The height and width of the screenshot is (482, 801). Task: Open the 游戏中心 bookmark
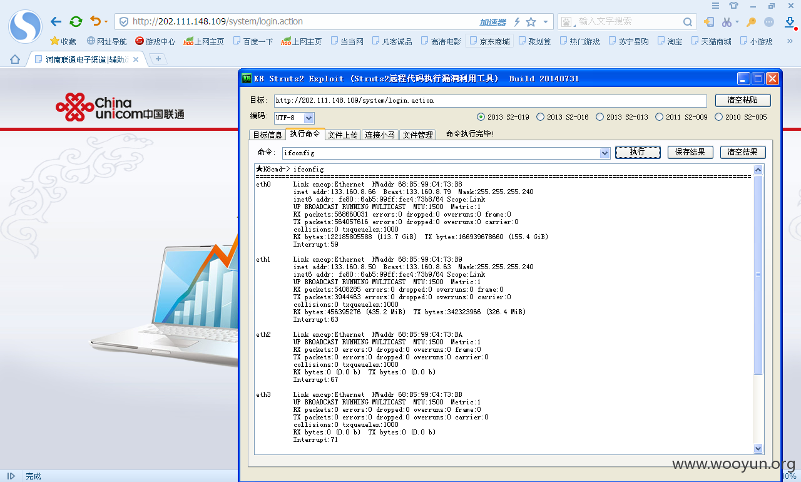pyautogui.click(x=155, y=41)
